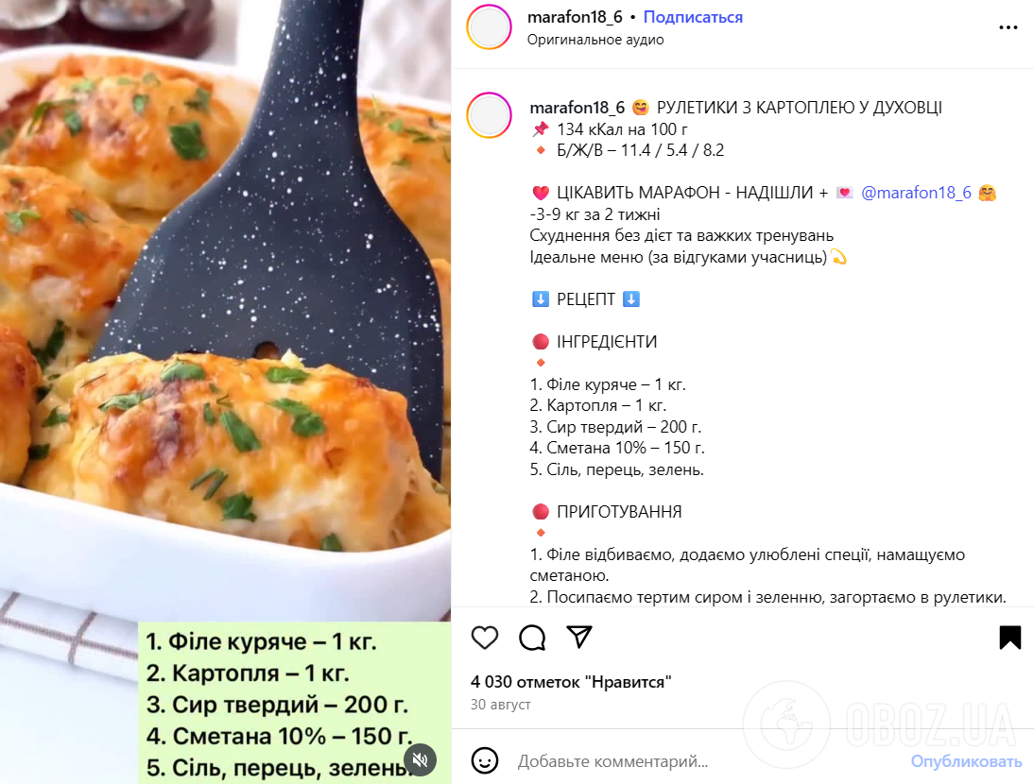Viewport: 1034px width, 784px height.
Task: Open marafon18_6 username in the header
Action: pos(575,17)
